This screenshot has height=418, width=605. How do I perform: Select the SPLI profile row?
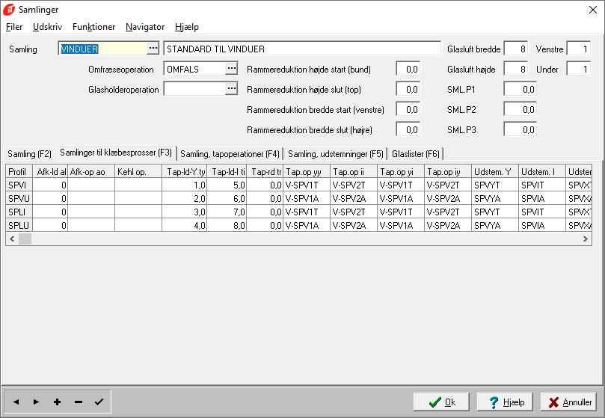tap(298, 212)
